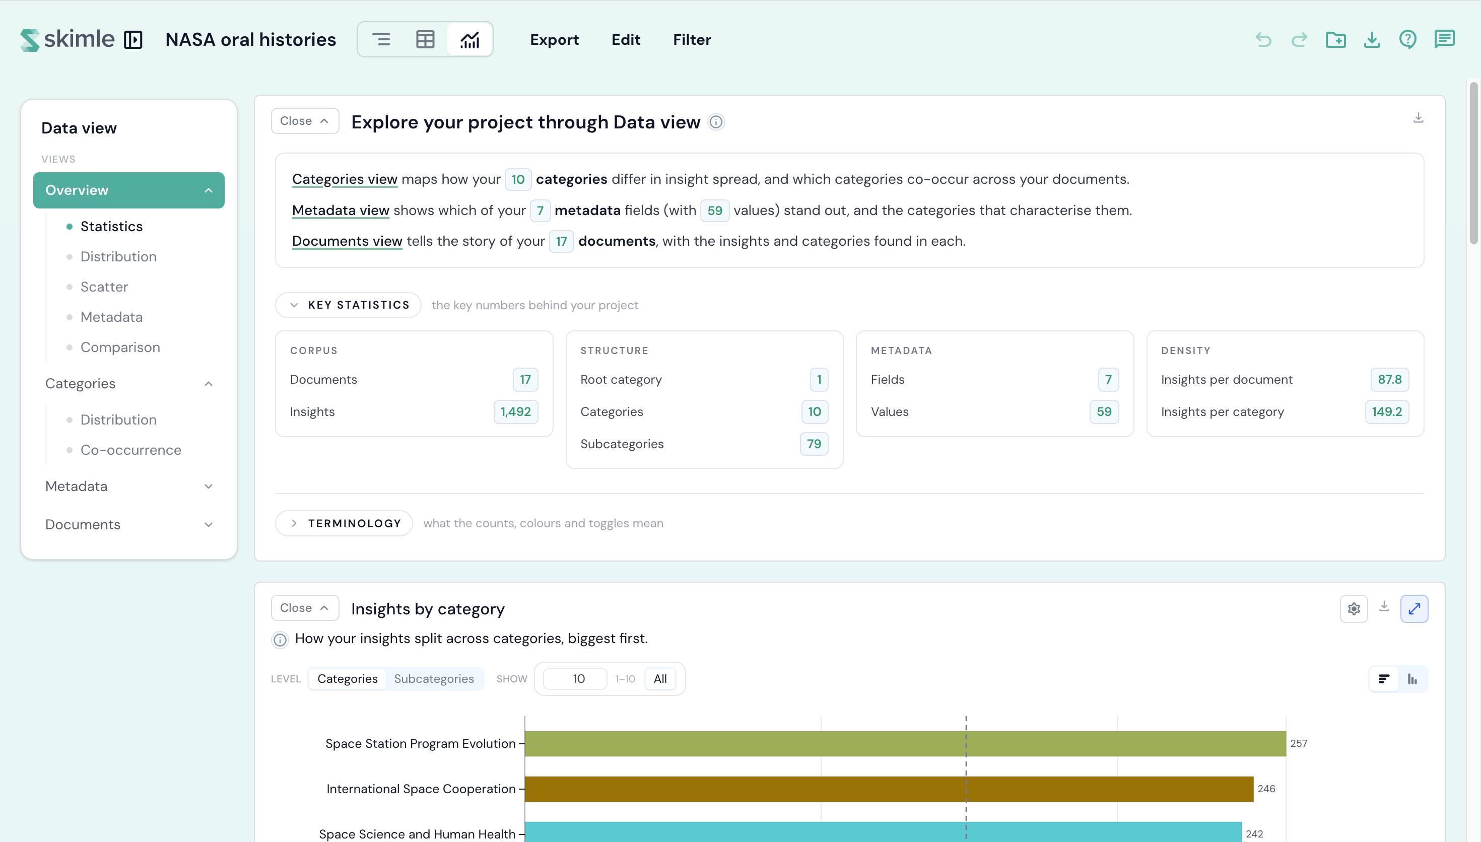Follow the Metadata view link

[x=341, y=210]
